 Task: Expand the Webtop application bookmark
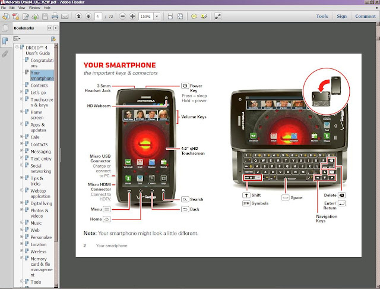pos(22,190)
